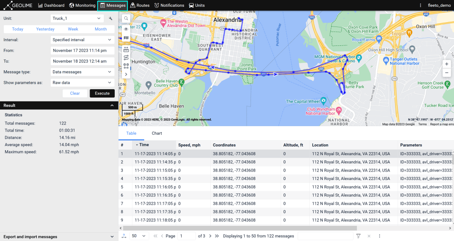
Task: Open the Units section
Action: 197,5
